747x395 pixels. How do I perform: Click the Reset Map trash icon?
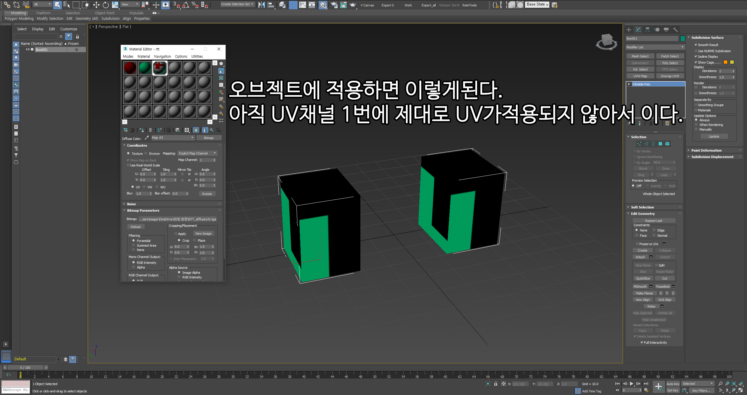[150, 130]
